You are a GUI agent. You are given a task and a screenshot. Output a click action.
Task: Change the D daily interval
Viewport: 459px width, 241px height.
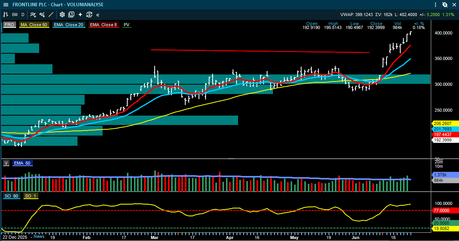click(x=23, y=14)
